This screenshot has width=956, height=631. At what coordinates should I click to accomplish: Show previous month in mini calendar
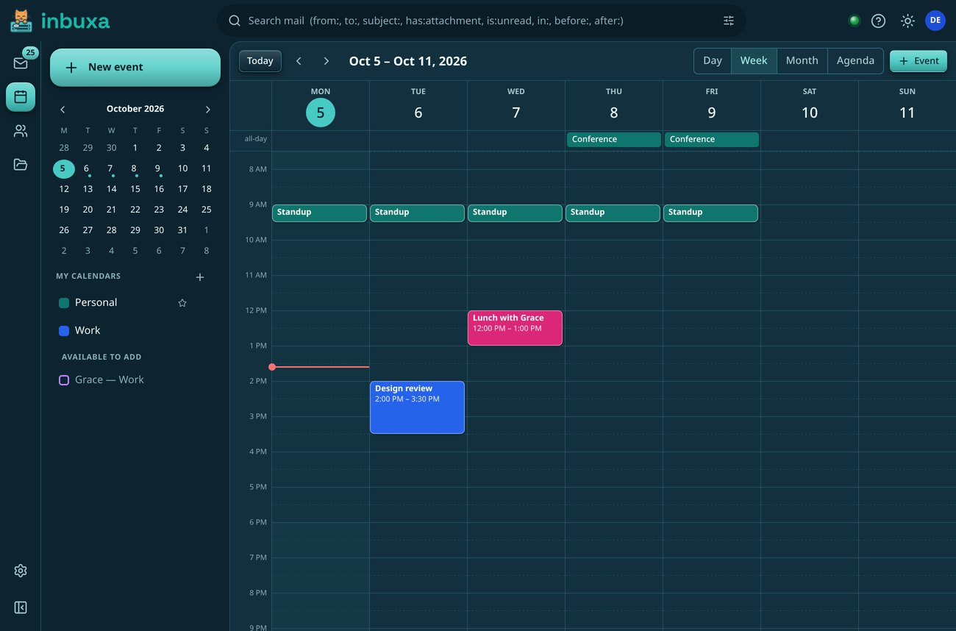tap(63, 110)
